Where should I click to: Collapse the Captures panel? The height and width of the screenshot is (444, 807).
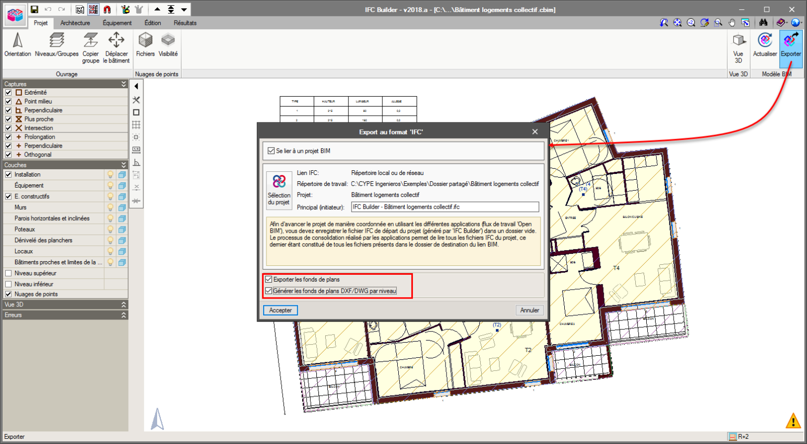pyautogui.click(x=123, y=84)
